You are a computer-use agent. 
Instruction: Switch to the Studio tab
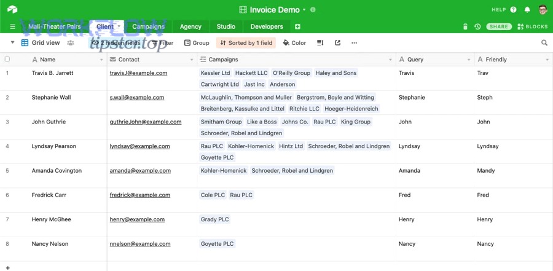226,26
